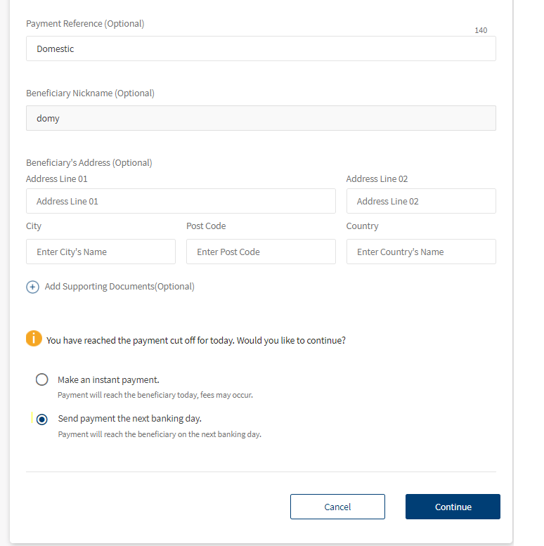Cancel the payment form
Viewport: 544px width, 546px height.
pos(337,507)
